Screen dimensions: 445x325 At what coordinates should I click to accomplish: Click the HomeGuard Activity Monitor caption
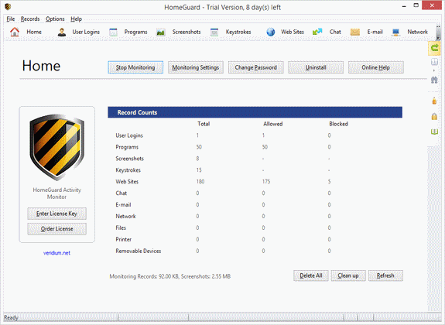pyautogui.click(x=56, y=193)
